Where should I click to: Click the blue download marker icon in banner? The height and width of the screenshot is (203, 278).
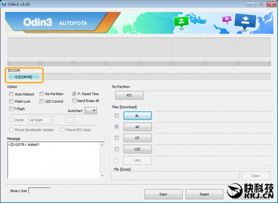tap(245, 21)
